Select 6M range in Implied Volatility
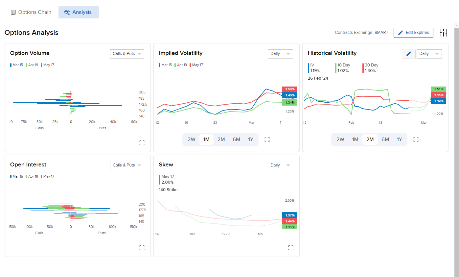The height and width of the screenshot is (277, 459). [x=236, y=139]
